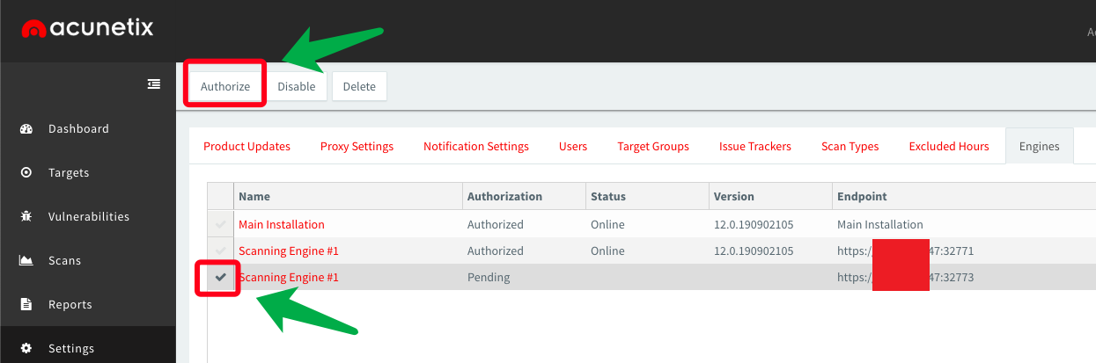1096x363 pixels.
Task: Open Main Installation engine link
Action: tap(282, 224)
